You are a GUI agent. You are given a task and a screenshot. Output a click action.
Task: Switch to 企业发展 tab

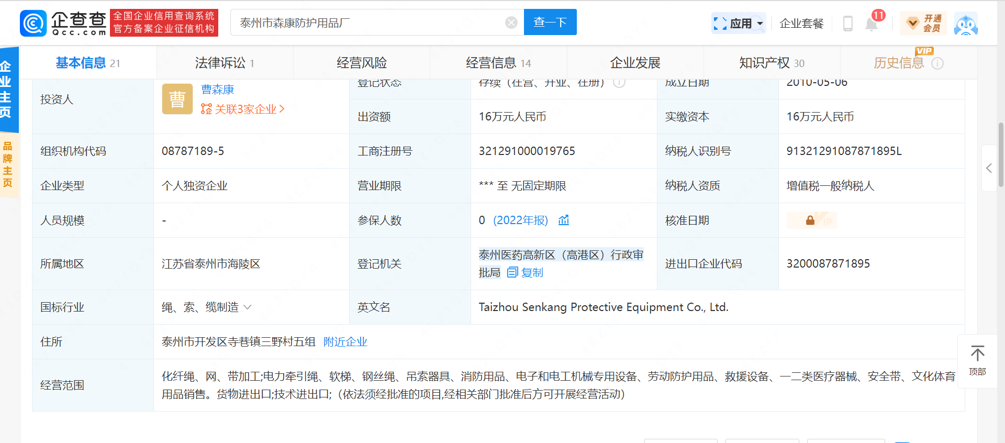pos(635,63)
